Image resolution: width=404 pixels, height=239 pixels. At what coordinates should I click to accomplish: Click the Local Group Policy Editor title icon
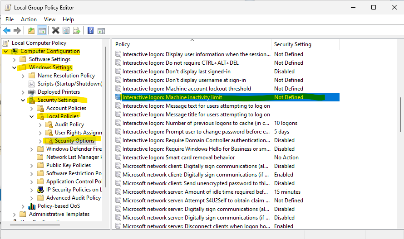[8, 7]
